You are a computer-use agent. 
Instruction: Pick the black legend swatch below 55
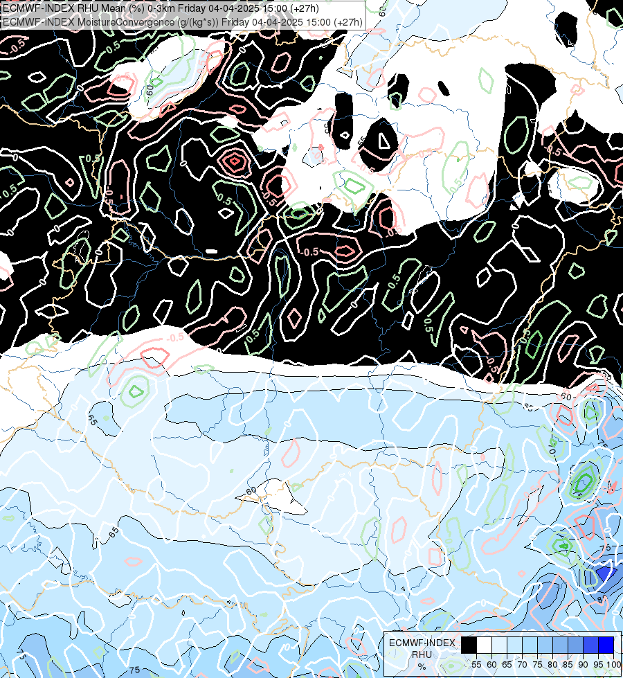[x=469, y=645]
